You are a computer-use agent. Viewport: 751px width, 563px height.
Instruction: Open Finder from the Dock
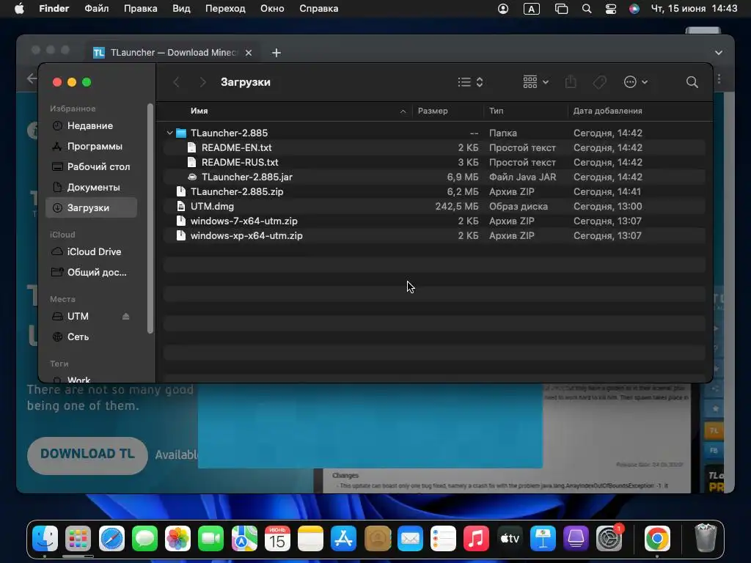click(x=45, y=538)
